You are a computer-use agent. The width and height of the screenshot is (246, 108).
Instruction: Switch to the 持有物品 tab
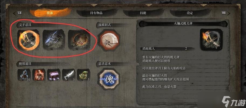[96, 13]
